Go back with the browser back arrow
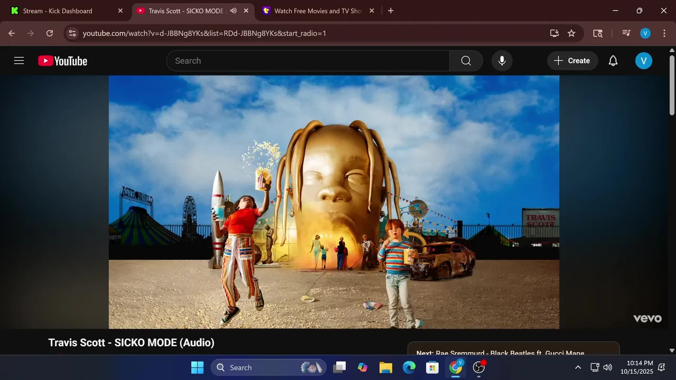676x380 pixels. [x=12, y=33]
